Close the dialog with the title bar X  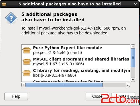click(135, 4)
